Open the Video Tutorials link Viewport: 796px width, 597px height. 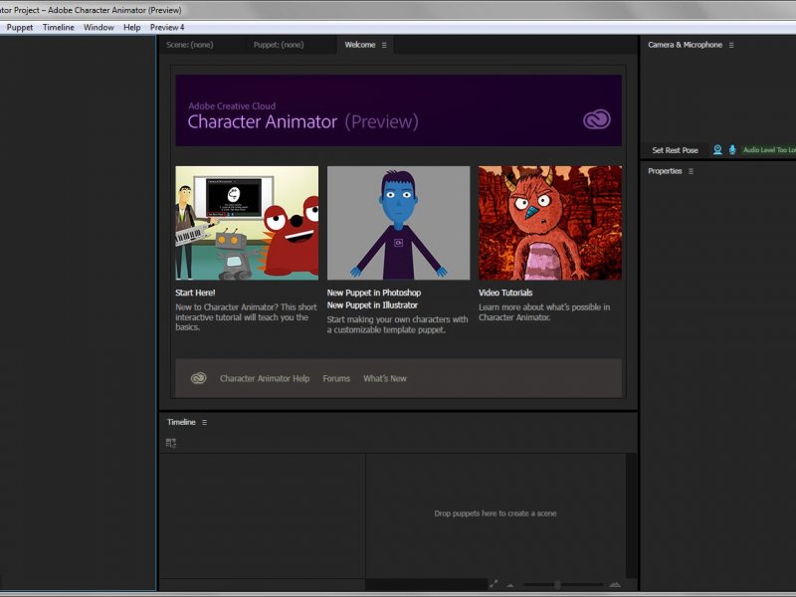click(505, 293)
